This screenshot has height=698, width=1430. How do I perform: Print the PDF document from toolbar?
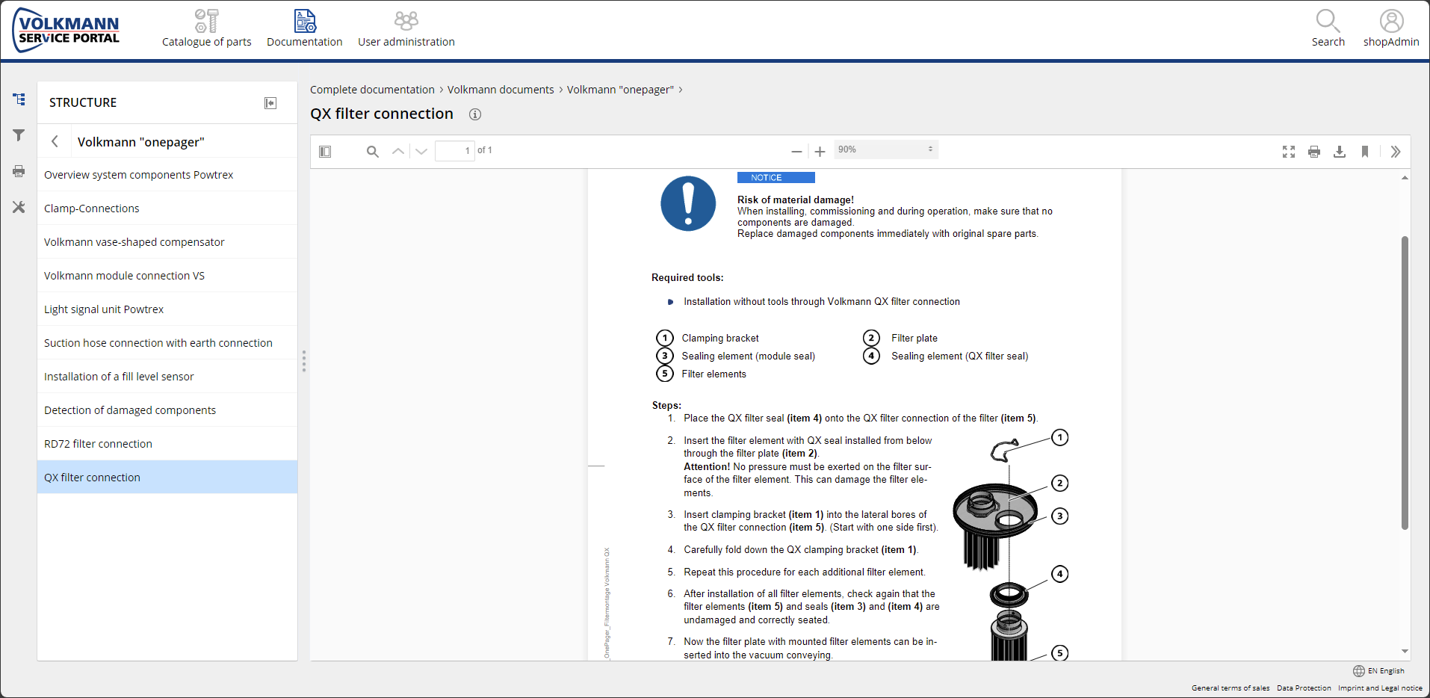point(1314,152)
